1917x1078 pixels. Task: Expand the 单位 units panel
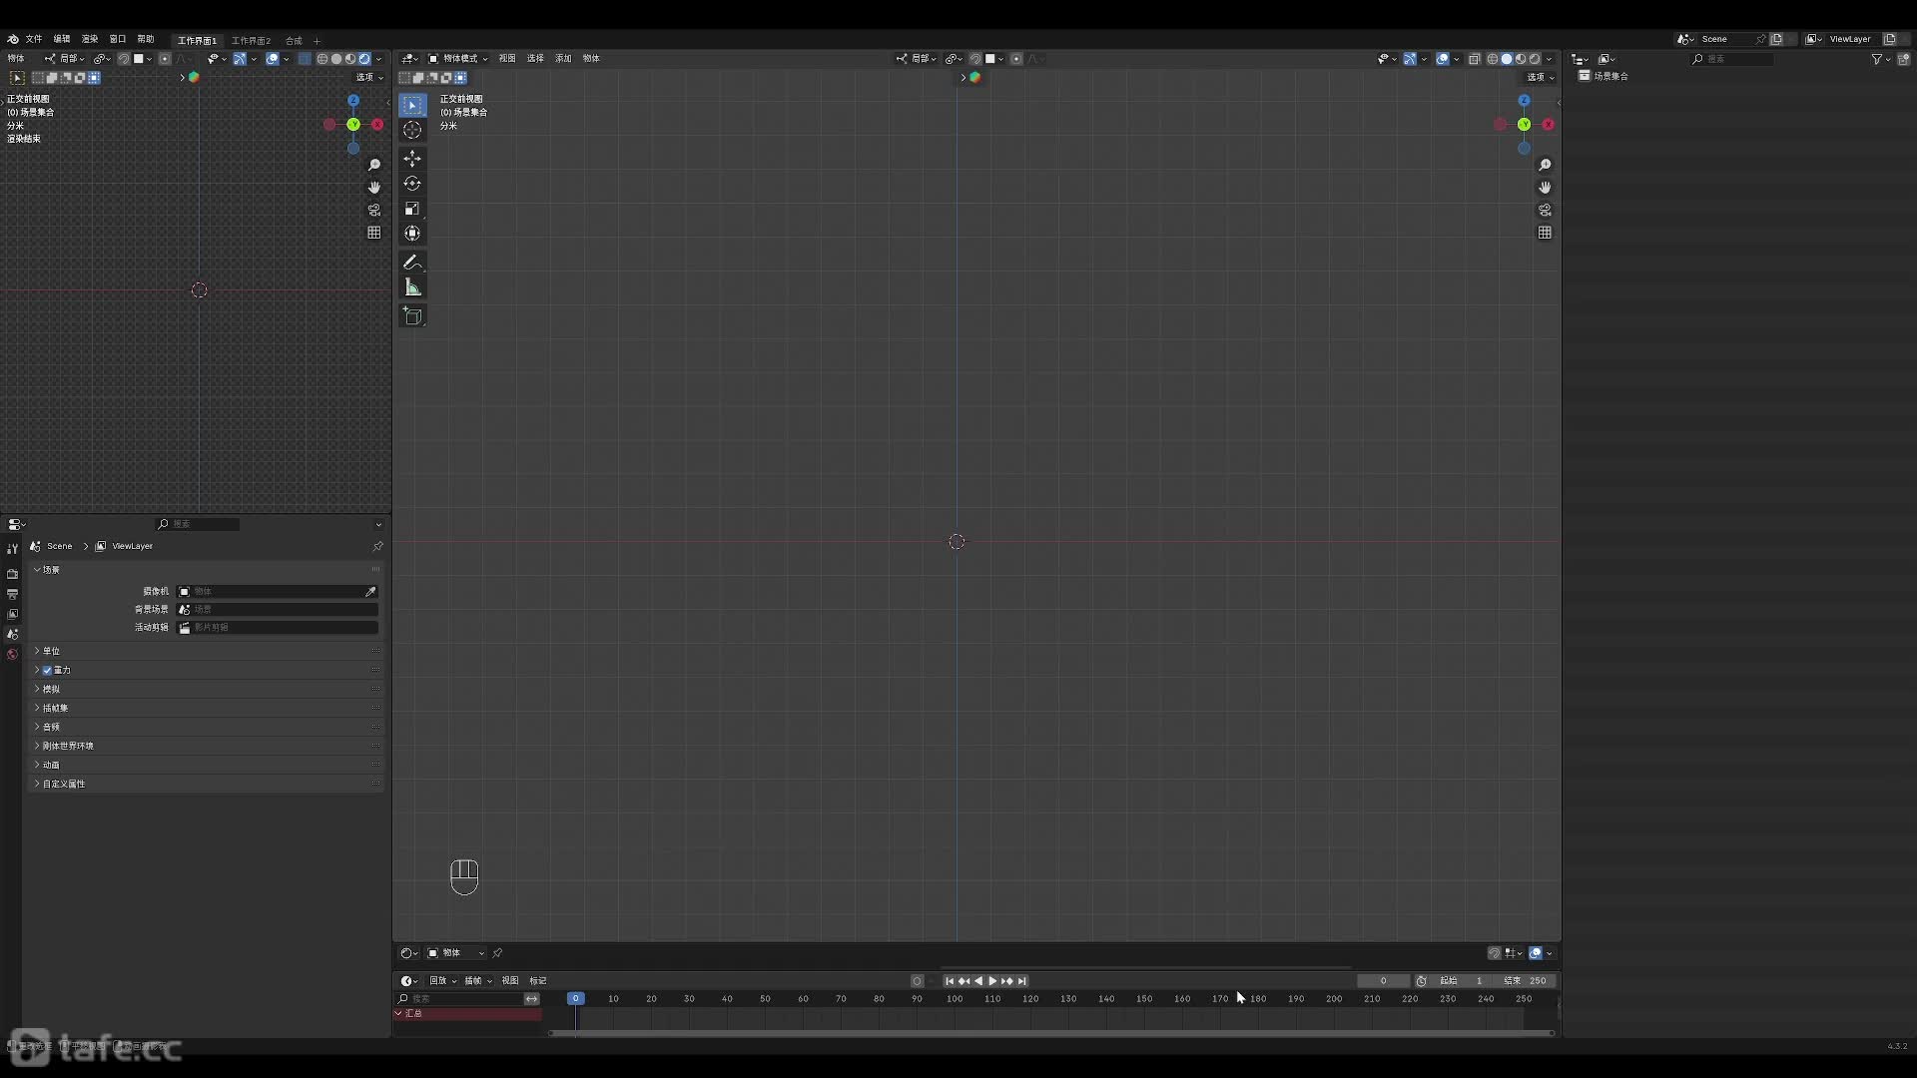click(x=50, y=651)
